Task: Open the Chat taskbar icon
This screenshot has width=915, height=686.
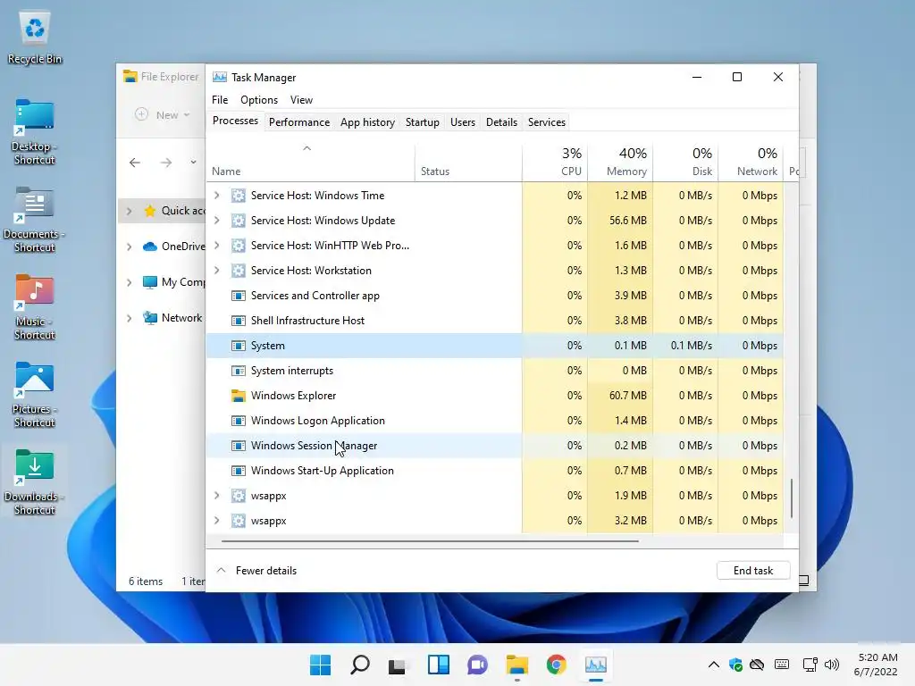Action: pyautogui.click(x=477, y=665)
